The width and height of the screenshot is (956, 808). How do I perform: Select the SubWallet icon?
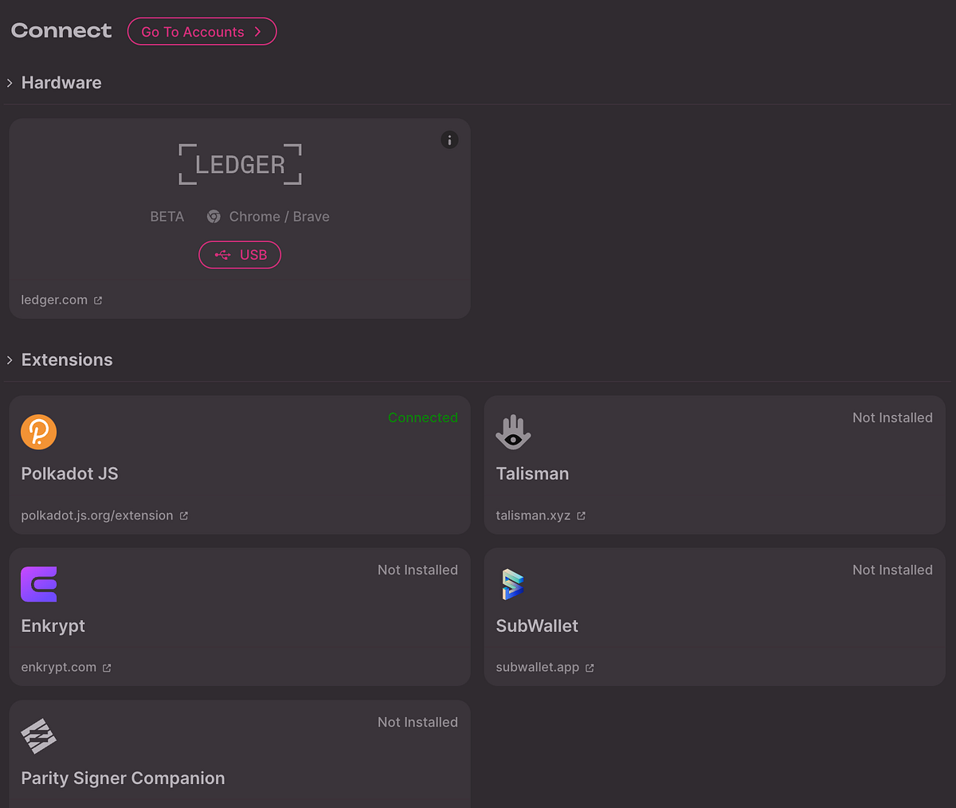(x=513, y=584)
